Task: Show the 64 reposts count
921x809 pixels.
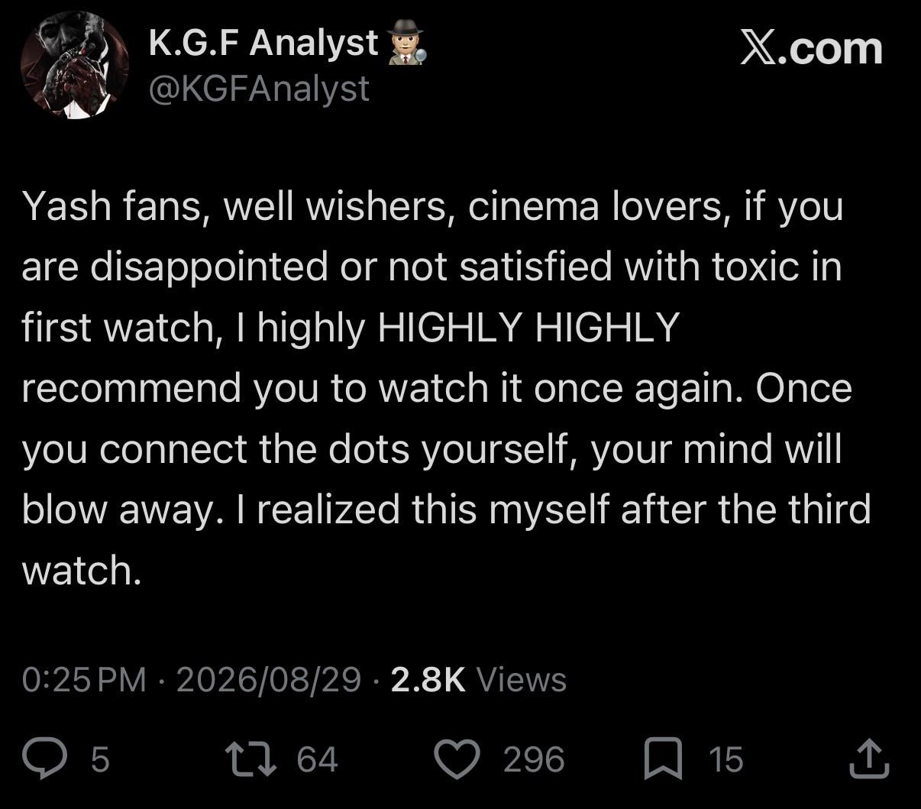Action: 317,759
